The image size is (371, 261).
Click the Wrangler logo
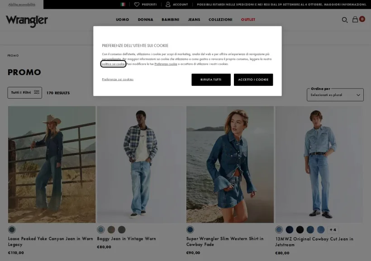[x=27, y=21]
